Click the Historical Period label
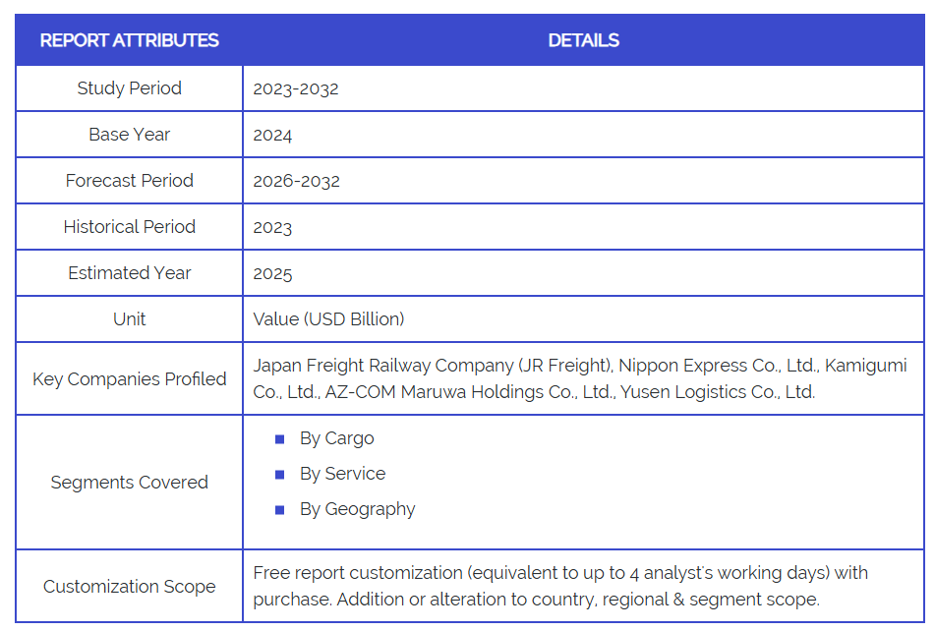Image resolution: width=935 pixels, height=631 pixels. (129, 227)
